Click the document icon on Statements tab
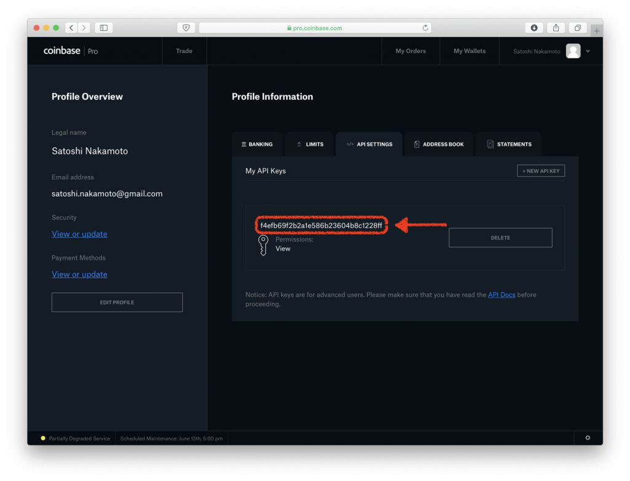630x481 pixels. [490, 145]
